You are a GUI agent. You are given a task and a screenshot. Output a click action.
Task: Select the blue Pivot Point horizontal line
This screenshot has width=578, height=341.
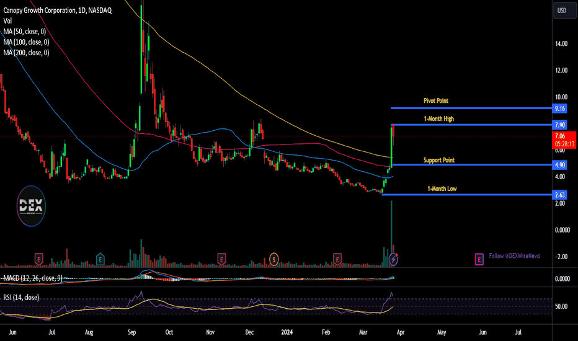(x=471, y=108)
